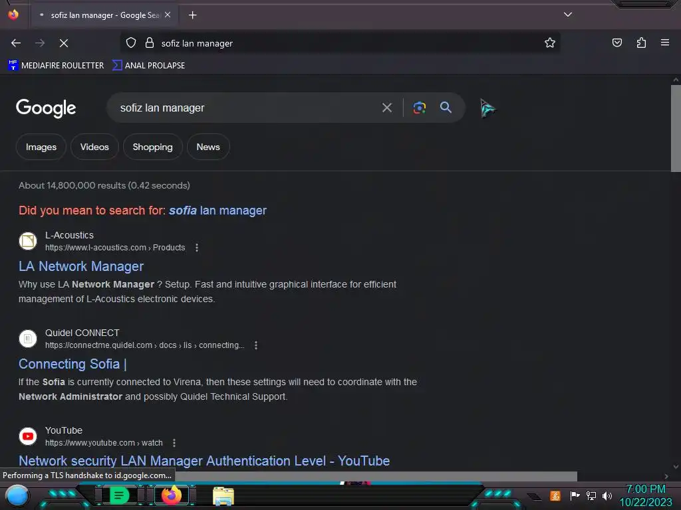Viewport: 681px width, 510px height.
Task: Open the Extensions puzzle icon
Action: click(x=641, y=42)
